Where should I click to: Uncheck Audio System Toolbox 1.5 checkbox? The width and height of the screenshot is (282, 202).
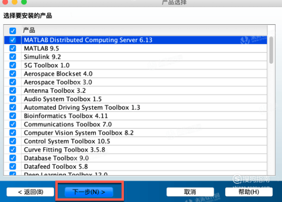12,99
